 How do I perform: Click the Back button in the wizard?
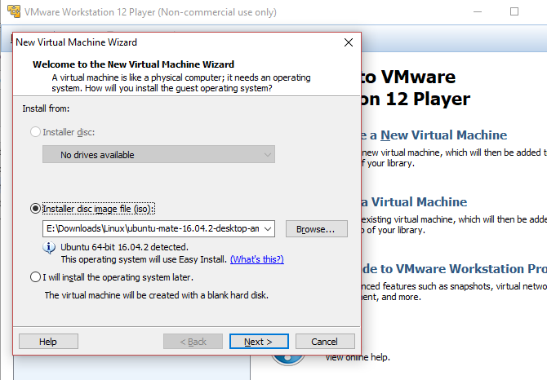pos(193,341)
